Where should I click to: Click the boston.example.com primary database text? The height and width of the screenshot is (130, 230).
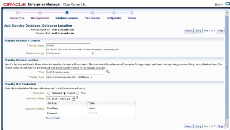coord(63,30)
